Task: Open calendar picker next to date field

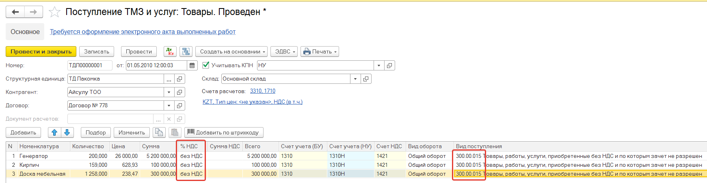Action: point(192,65)
